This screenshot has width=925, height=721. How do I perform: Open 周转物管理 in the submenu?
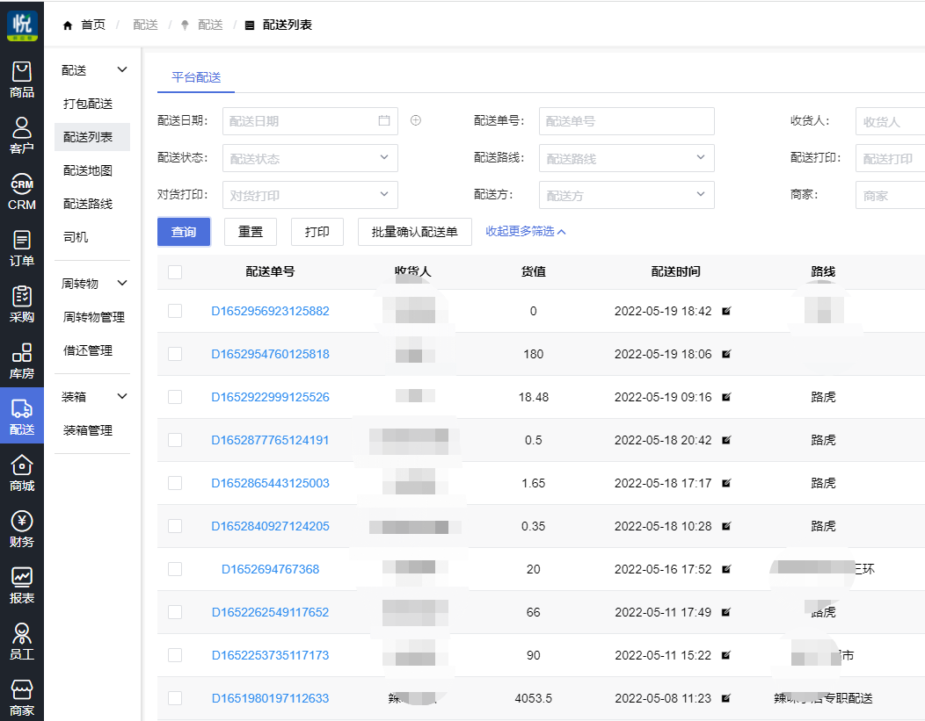tap(94, 318)
